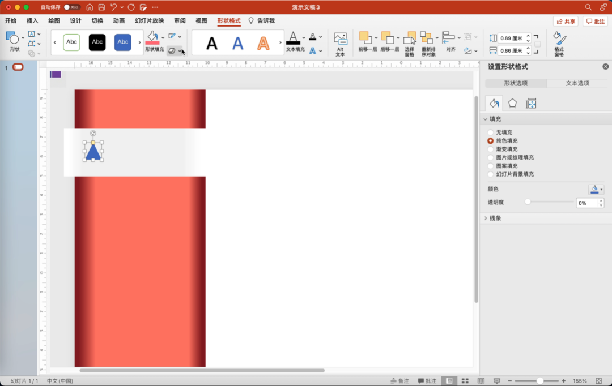612x386 pixels.
Task: Click the 共享 share button
Action: 566,22
